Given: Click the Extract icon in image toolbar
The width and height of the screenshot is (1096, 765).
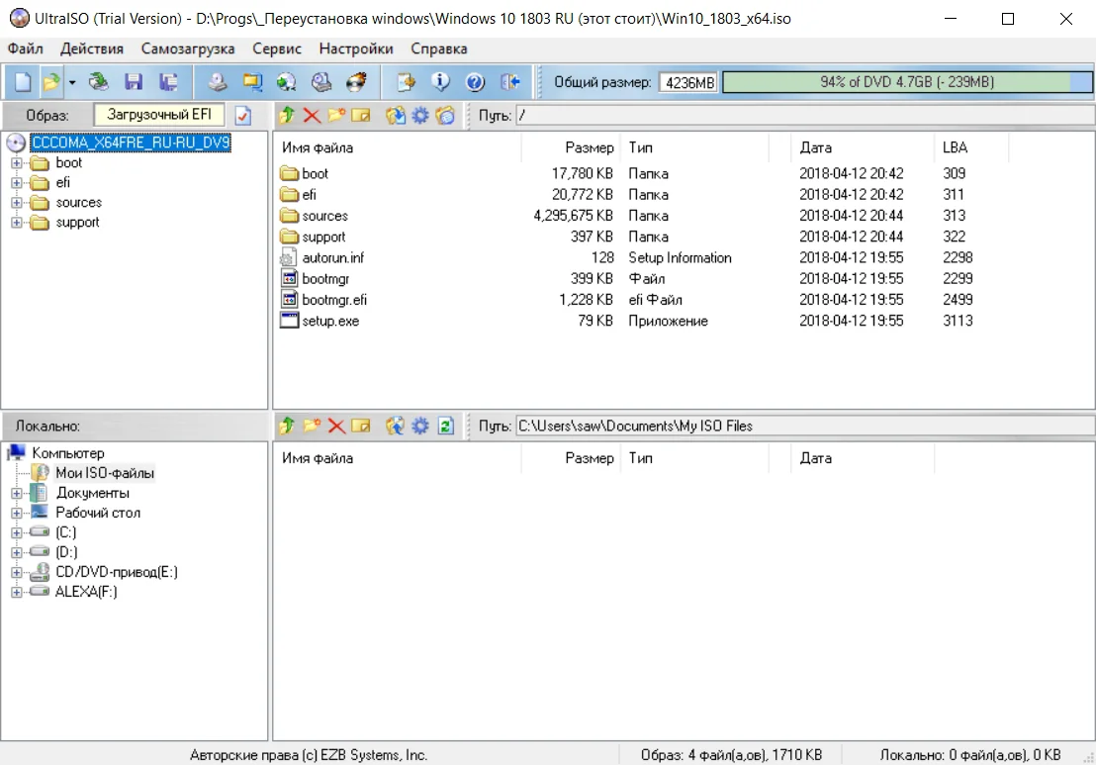Looking at the screenshot, I should (396, 115).
